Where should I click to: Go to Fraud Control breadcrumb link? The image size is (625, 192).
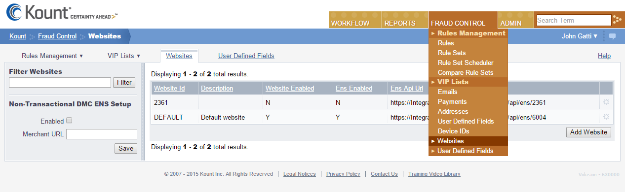57,36
